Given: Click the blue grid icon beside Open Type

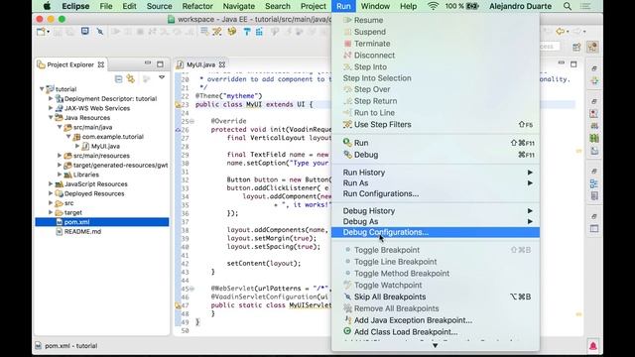Looking at the screenshot, I should click(x=259, y=32).
